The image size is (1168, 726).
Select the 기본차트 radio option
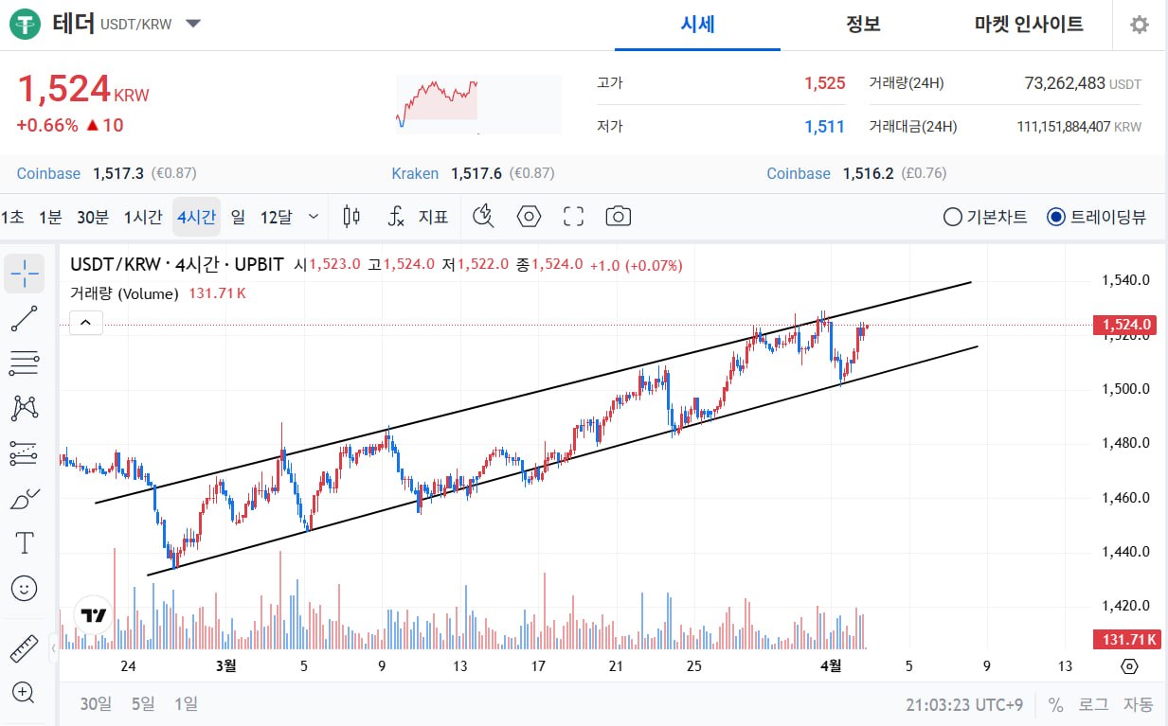point(953,217)
